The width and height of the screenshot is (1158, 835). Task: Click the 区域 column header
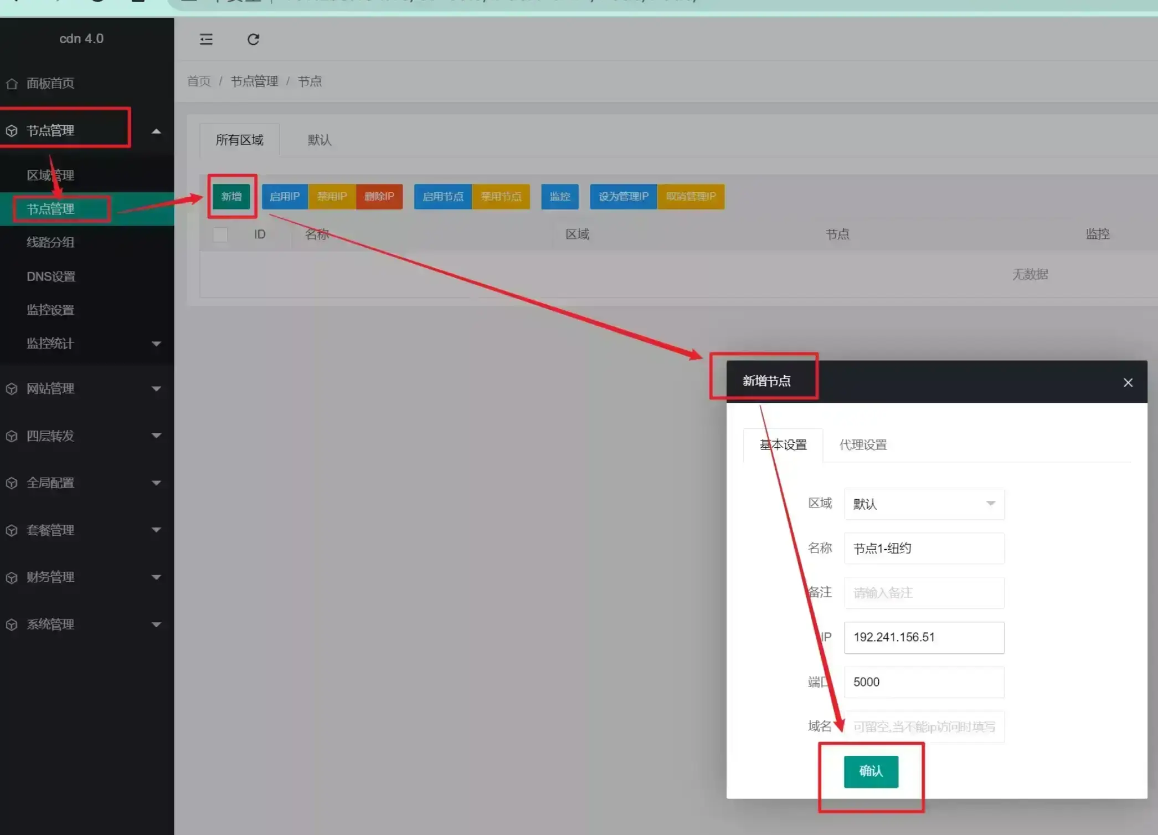point(577,234)
